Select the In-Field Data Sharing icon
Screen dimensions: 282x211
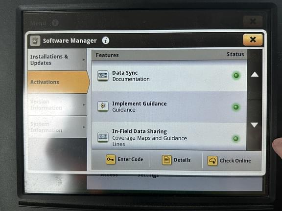pyautogui.click(x=103, y=137)
